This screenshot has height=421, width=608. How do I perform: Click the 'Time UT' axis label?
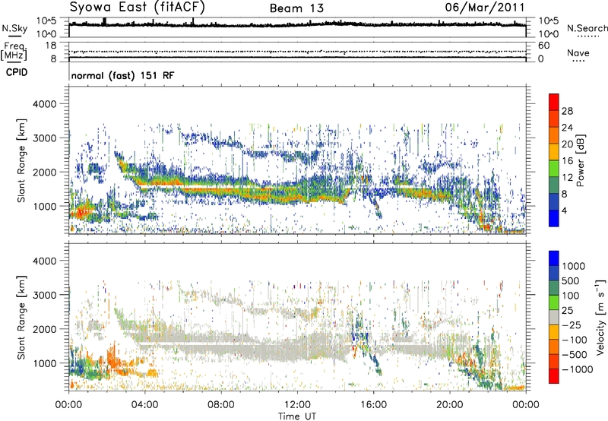pos(297,416)
